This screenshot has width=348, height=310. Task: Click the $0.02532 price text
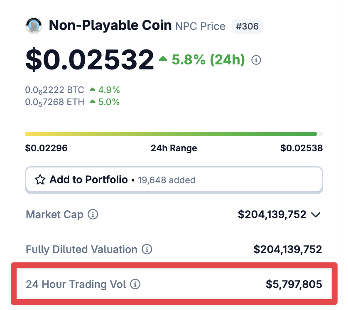(90, 59)
